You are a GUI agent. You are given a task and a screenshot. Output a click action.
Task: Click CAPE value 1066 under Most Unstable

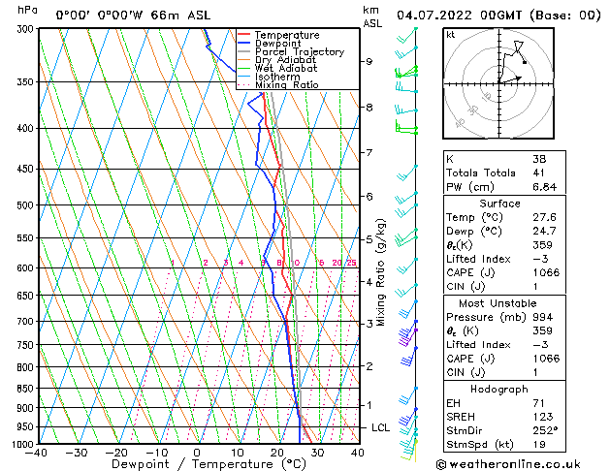pyautogui.click(x=546, y=359)
